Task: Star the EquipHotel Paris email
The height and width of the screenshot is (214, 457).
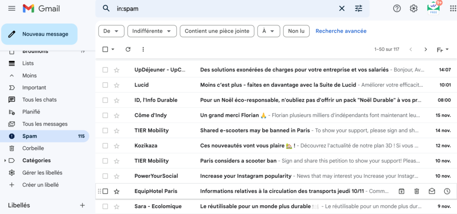Action: coord(116,191)
